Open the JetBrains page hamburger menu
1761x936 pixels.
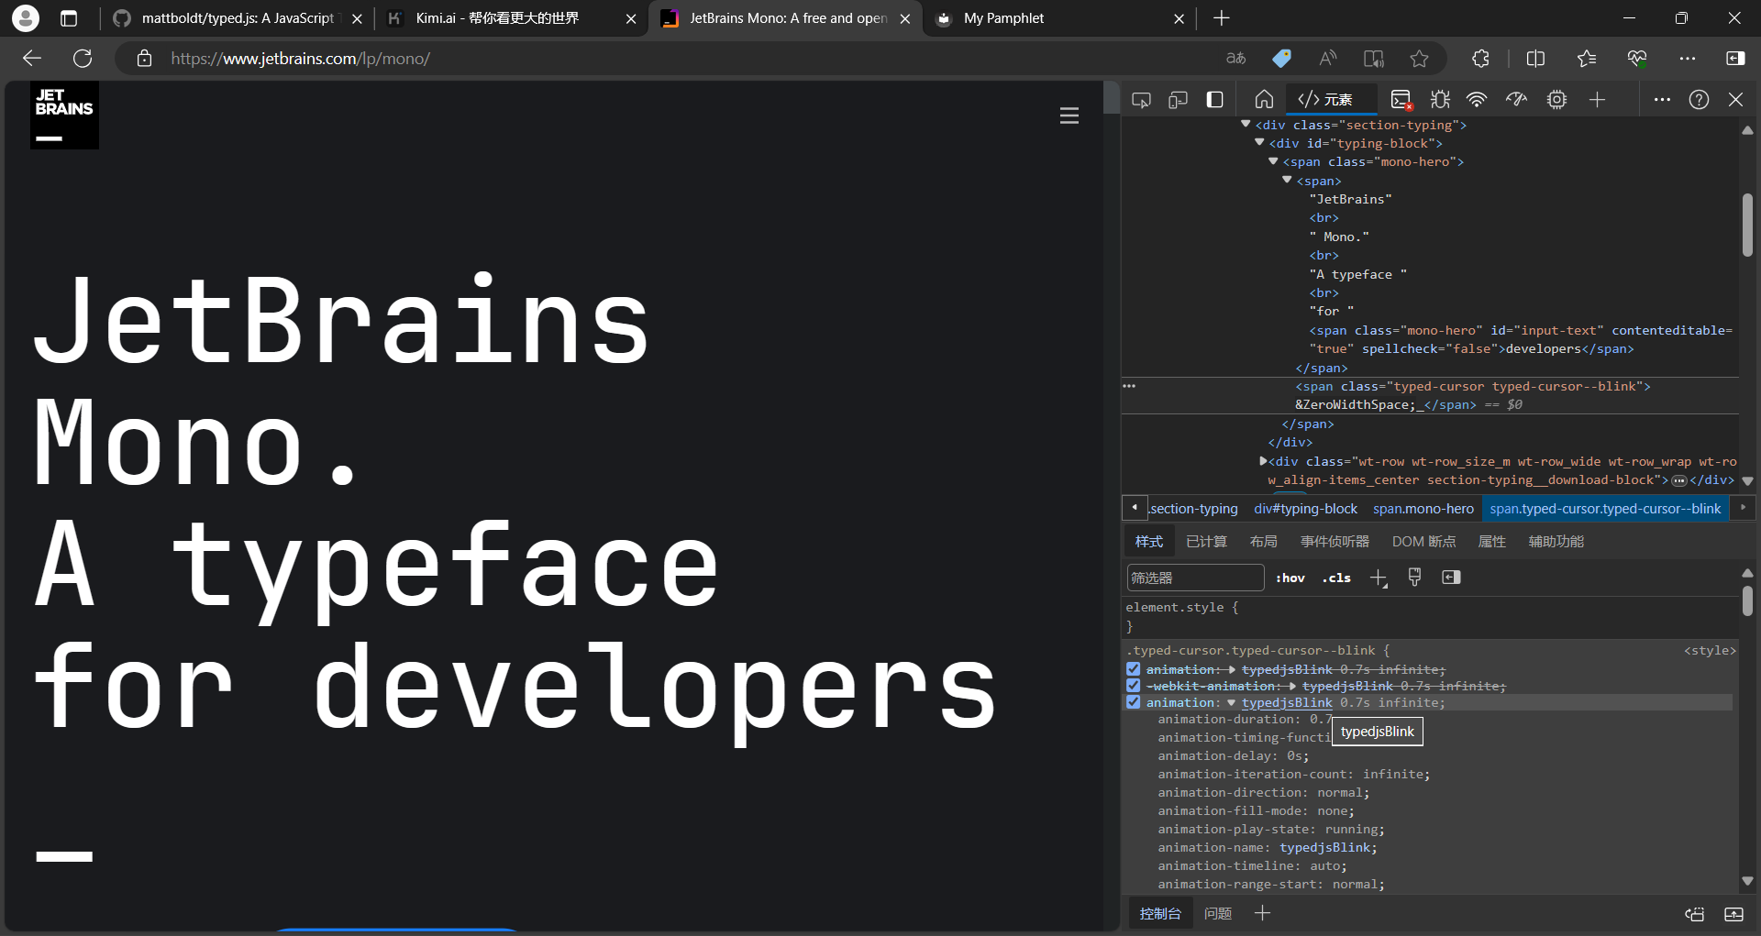tap(1069, 116)
